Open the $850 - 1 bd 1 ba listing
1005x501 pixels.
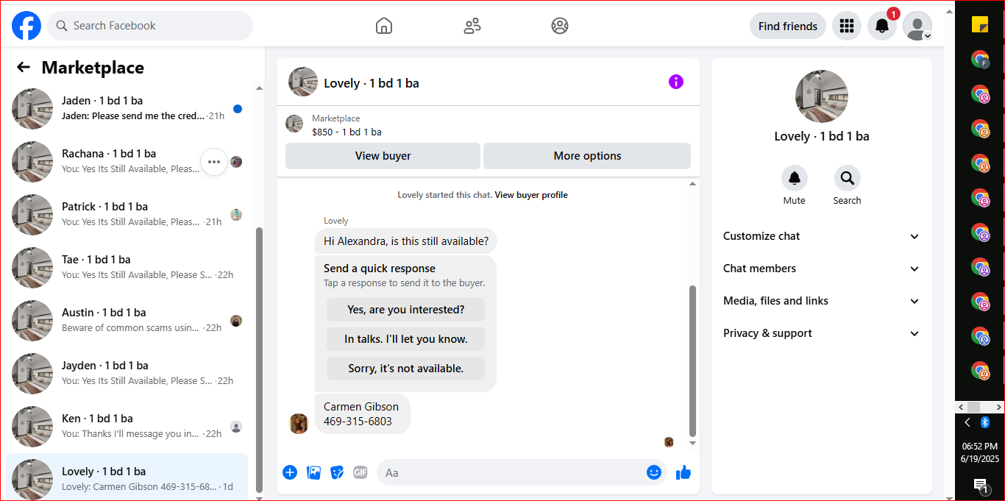point(347,132)
